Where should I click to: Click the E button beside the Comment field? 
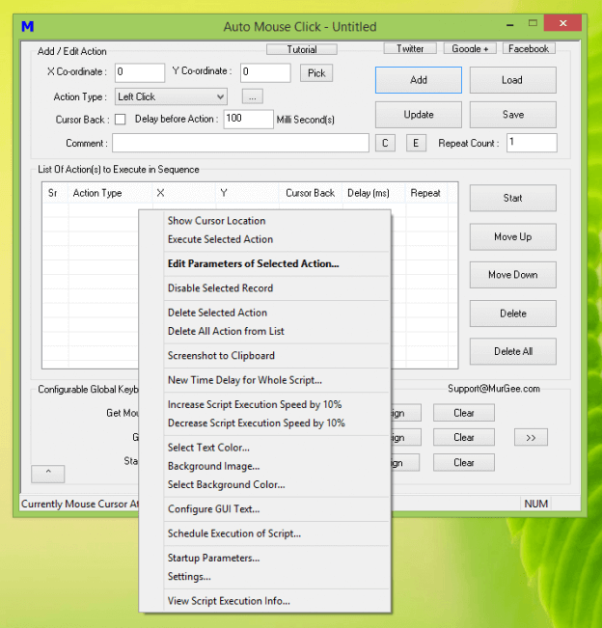click(416, 143)
